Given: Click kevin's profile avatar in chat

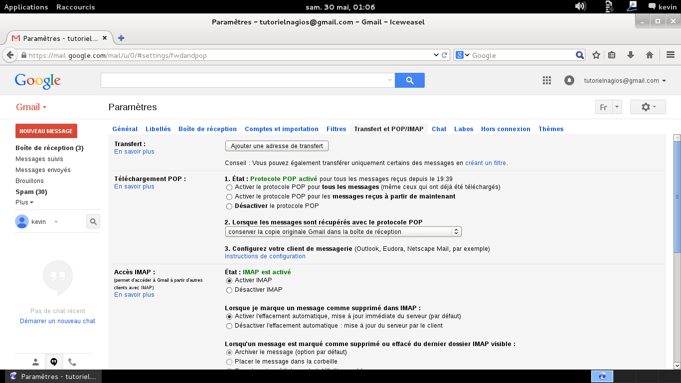Looking at the screenshot, I should click(22, 221).
